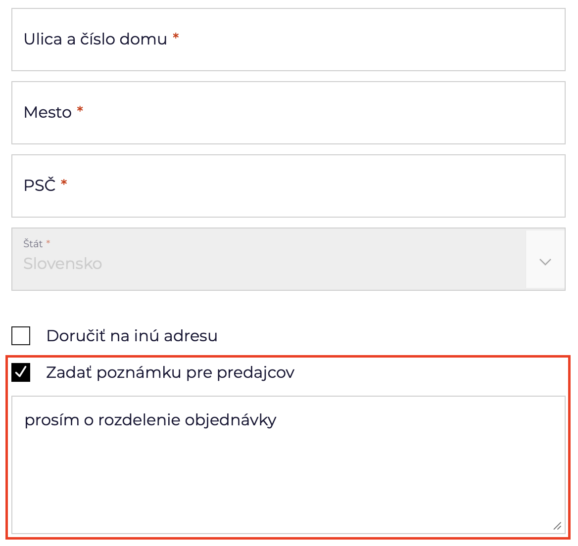Click the textarea resize handle
Screen dimensions: 578x546
pyautogui.click(x=557, y=526)
